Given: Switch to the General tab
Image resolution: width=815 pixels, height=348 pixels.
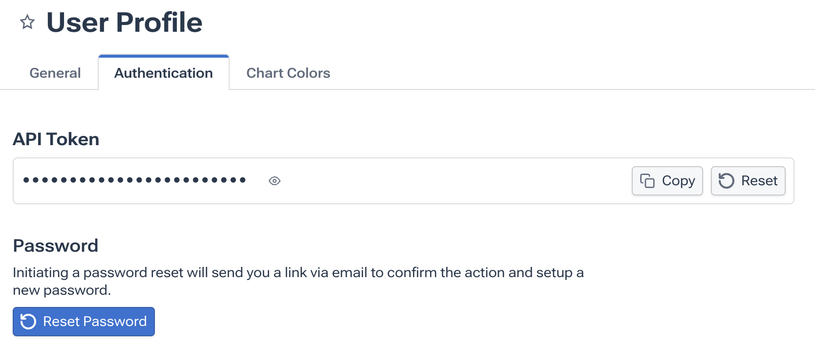Looking at the screenshot, I should pos(55,73).
